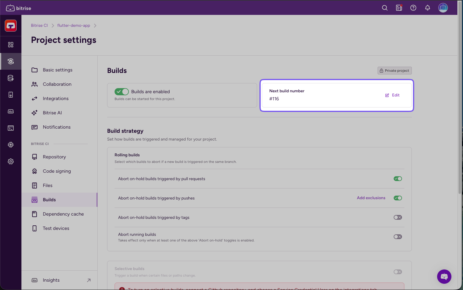Open the chip processor icon in left rail

11,145
